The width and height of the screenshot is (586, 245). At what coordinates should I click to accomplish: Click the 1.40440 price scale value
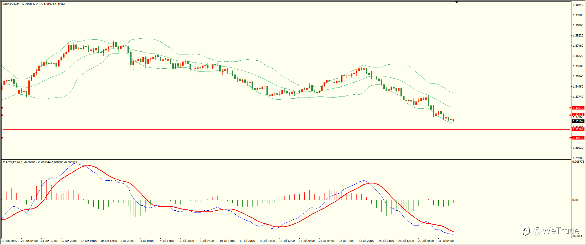click(x=578, y=5)
